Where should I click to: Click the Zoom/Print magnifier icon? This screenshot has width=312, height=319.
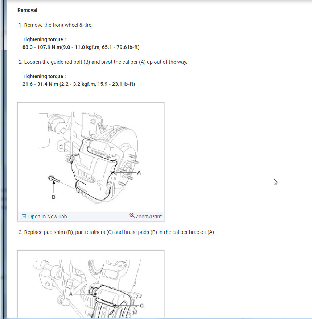(x=132, y=215)
